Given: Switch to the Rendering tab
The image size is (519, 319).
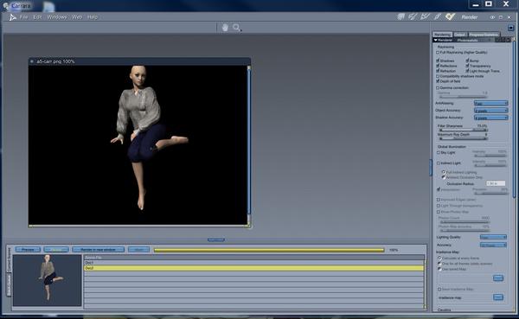Looking at the screenshot, I should 442,35.
